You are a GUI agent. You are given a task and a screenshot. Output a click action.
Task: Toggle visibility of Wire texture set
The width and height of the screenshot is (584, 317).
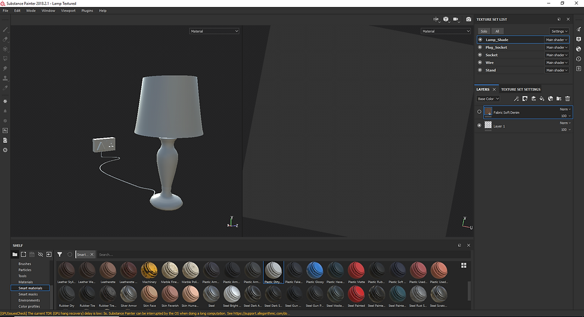pos(480,63)
